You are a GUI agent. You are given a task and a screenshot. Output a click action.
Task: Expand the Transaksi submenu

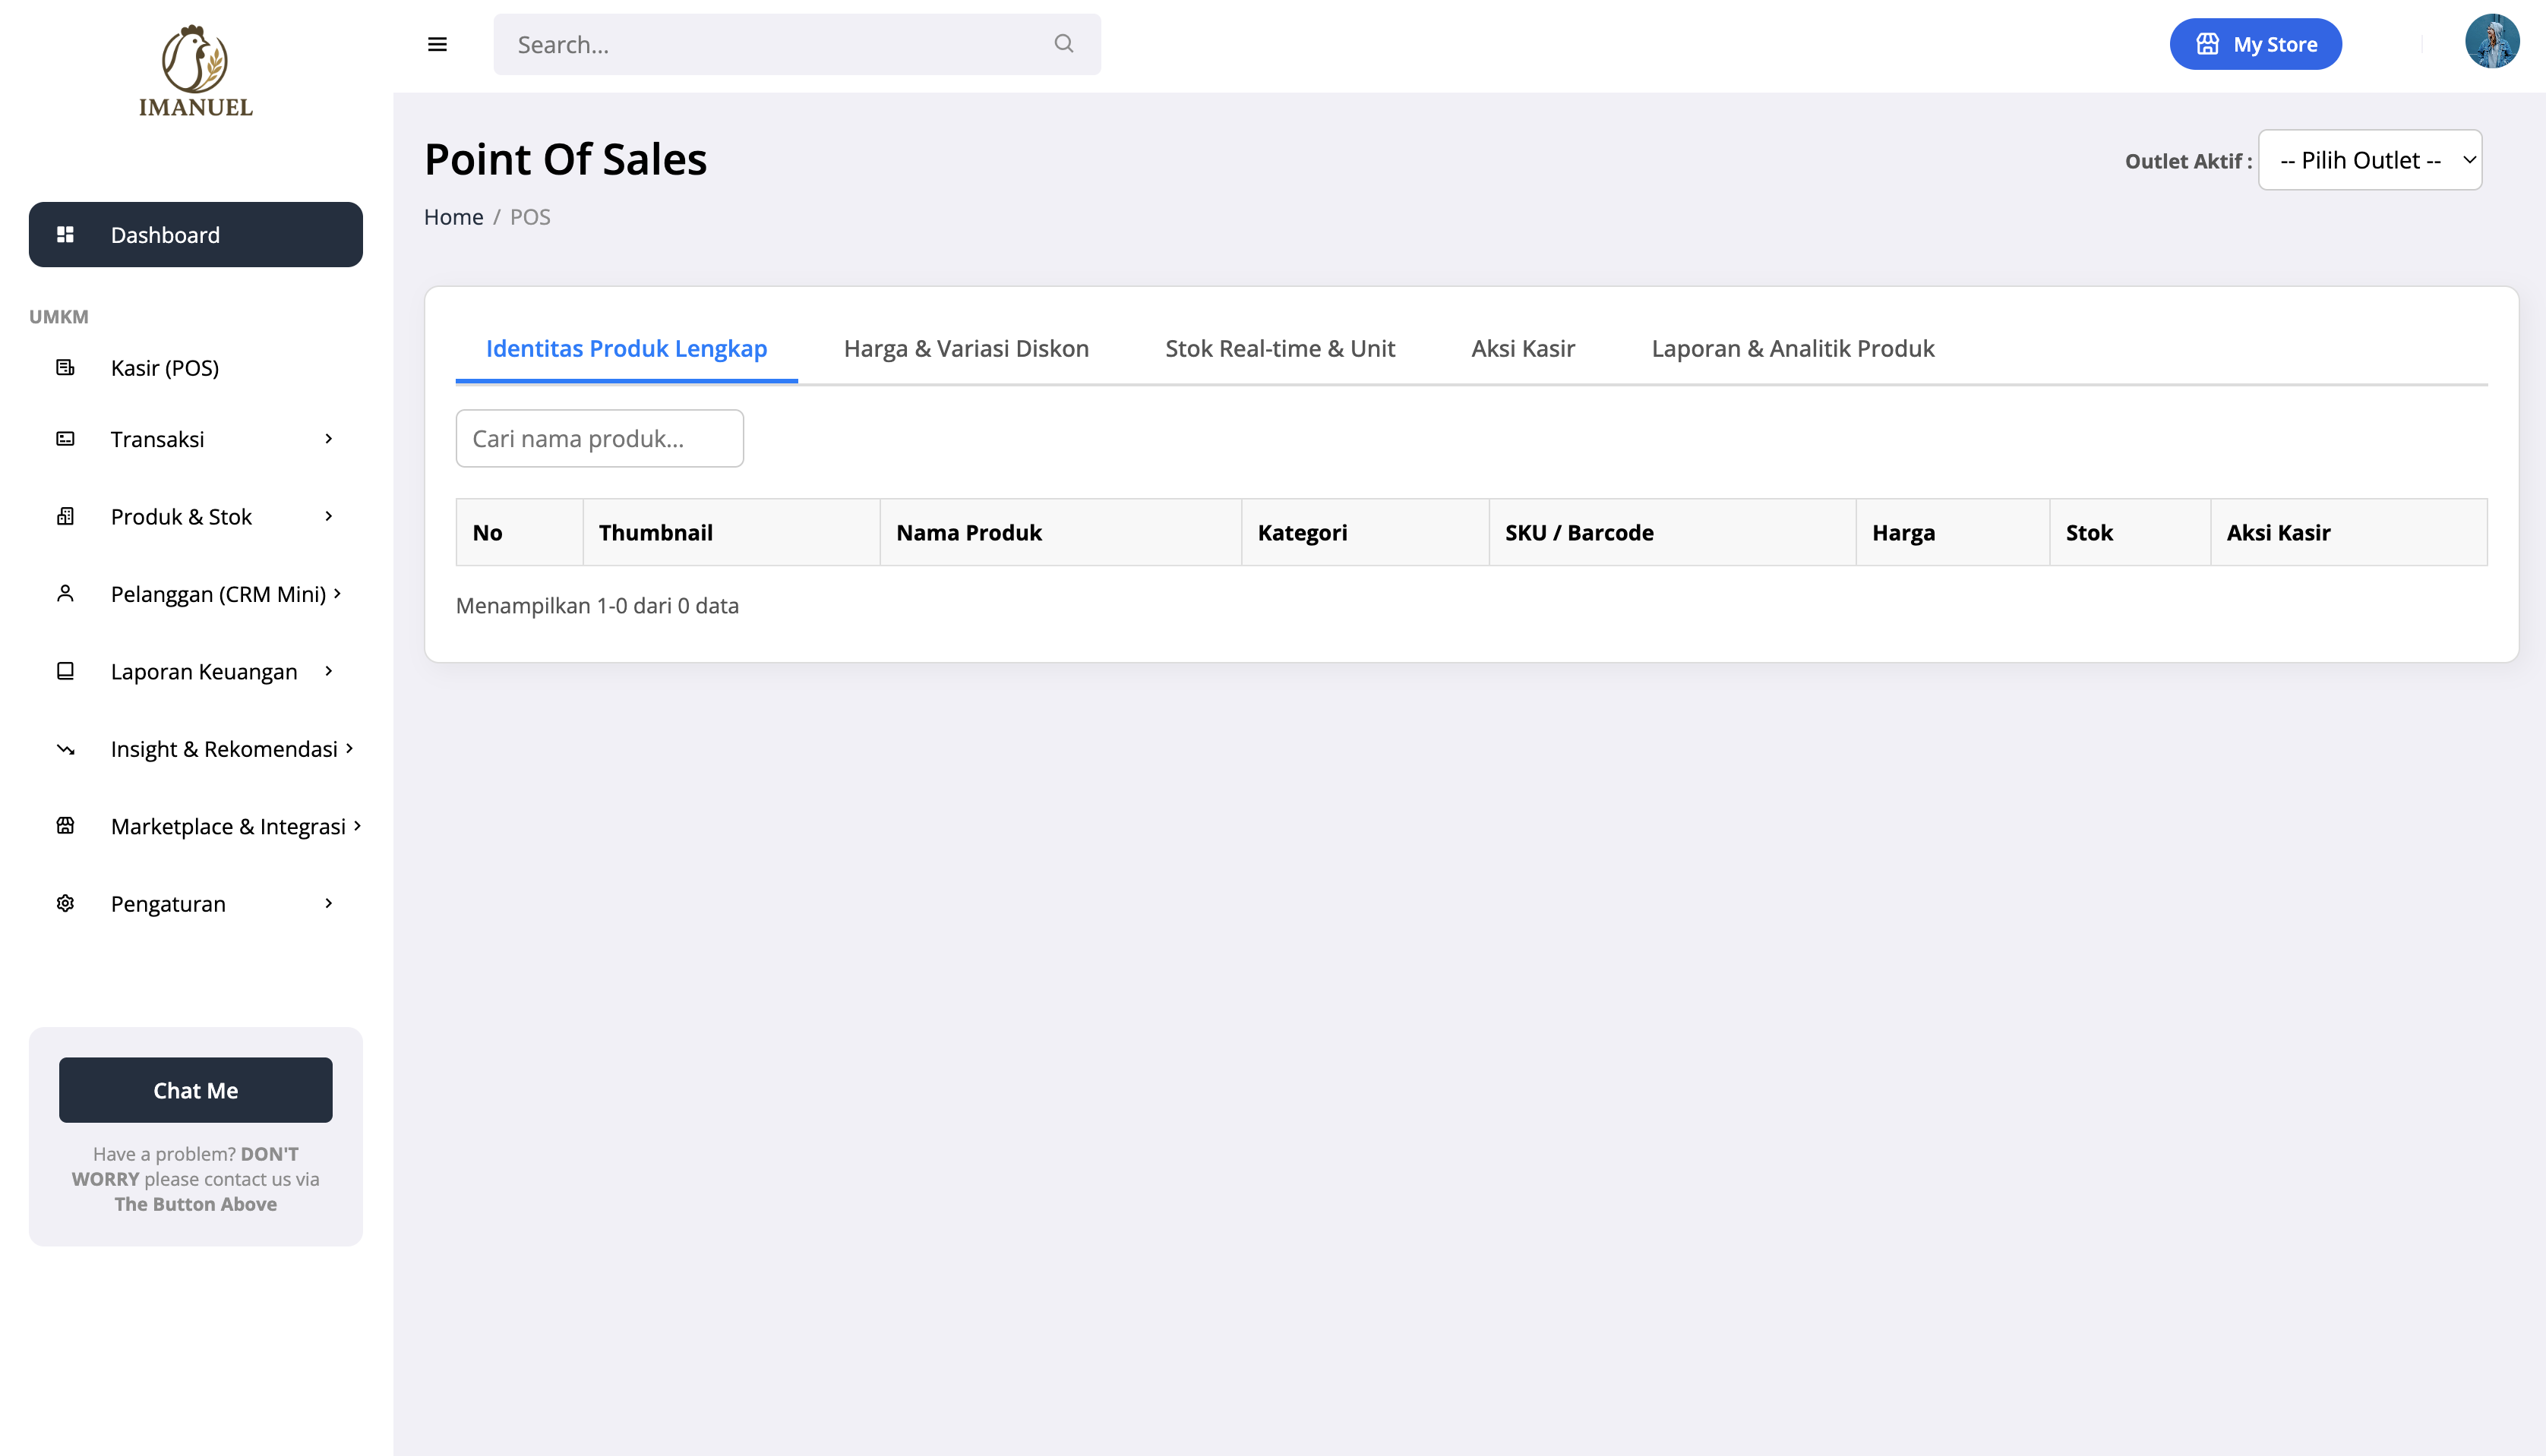[x=328, y=439]
